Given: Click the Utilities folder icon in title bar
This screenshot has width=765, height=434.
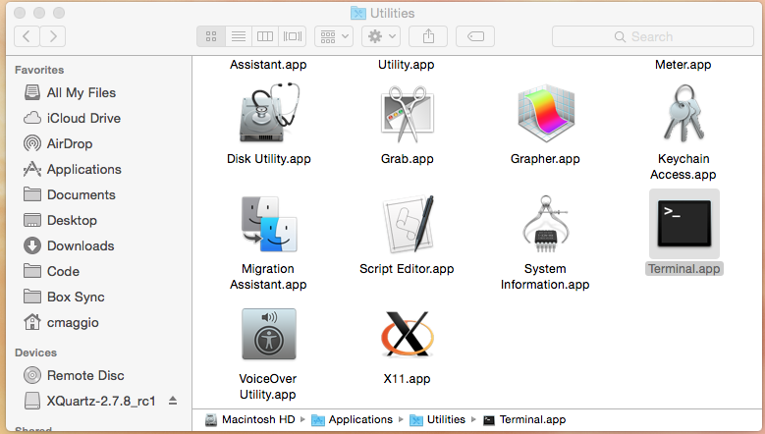Looking at the screenshot, I should click(x=358, y=13).
